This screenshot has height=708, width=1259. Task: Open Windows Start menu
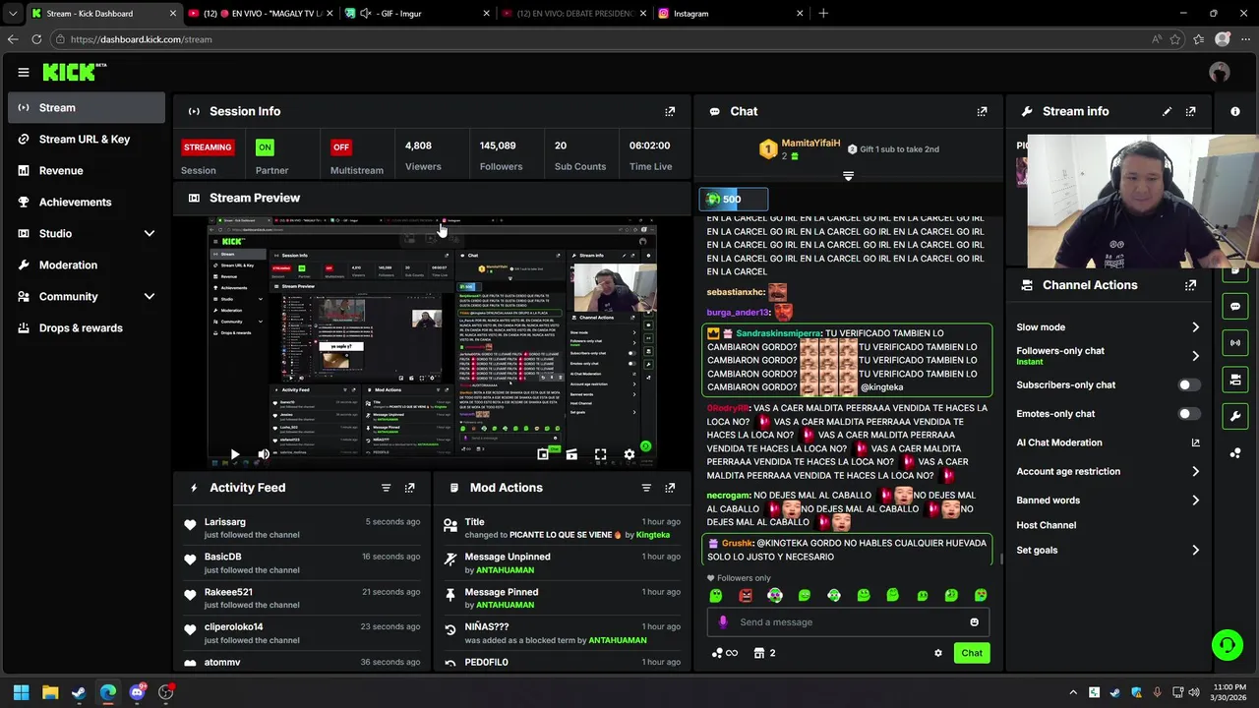21,692
